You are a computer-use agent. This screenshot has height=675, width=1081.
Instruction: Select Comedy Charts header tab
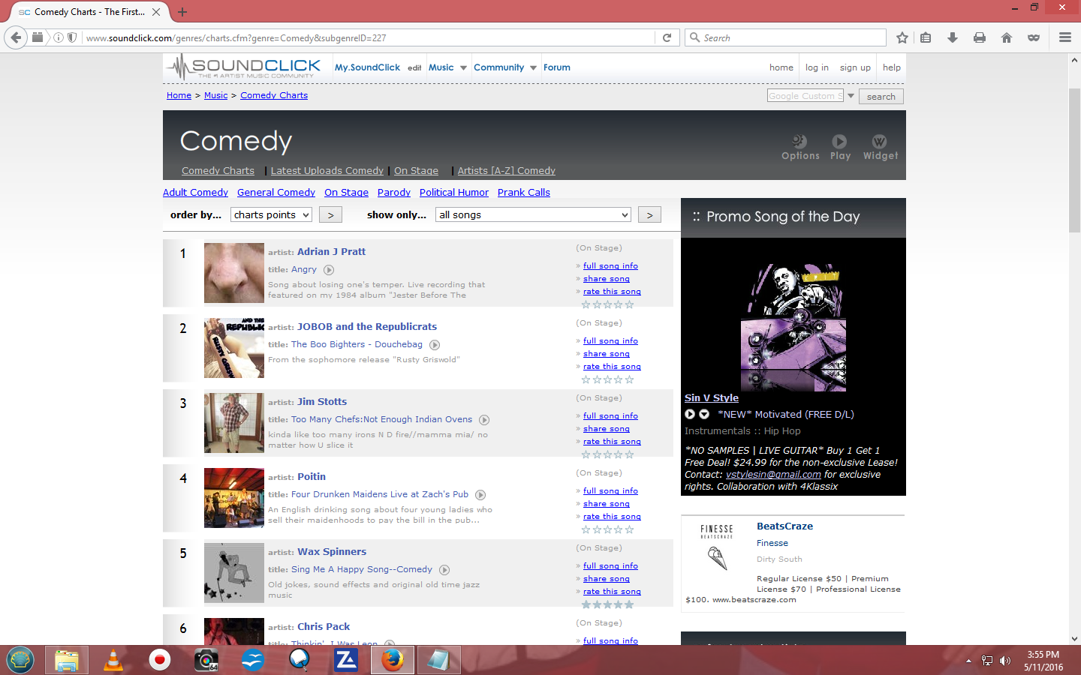pyautogui.click(x=218, y=171)
